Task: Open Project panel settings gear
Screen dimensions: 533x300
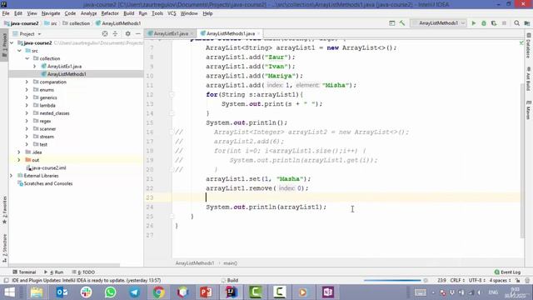Action: coord(127,33)
